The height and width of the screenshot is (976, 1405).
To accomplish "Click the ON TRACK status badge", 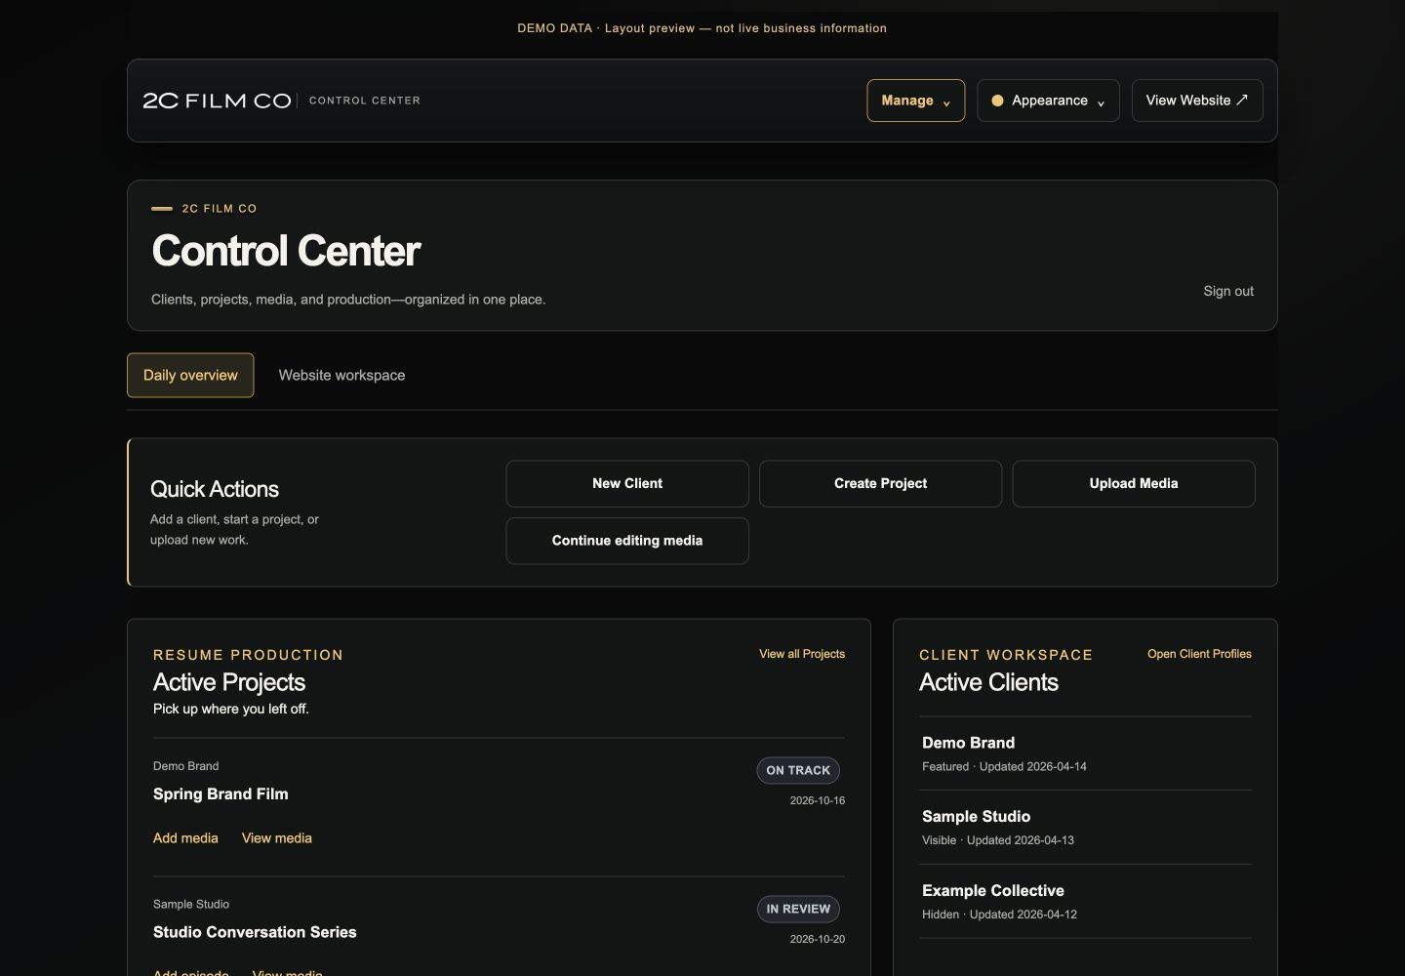I will click(798, 770).
